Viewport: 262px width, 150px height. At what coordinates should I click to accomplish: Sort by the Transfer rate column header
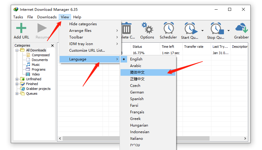point(197,47)
